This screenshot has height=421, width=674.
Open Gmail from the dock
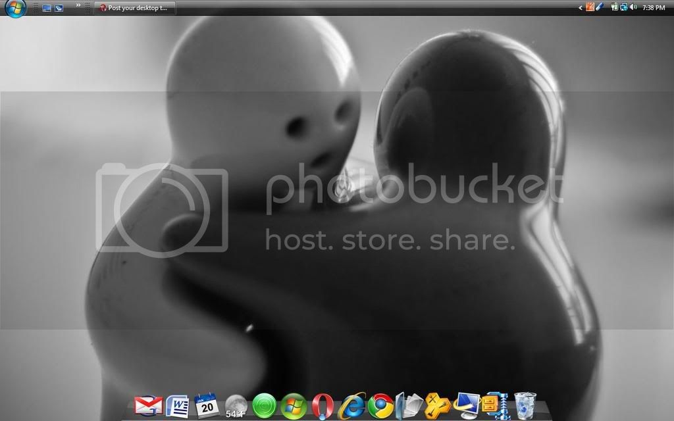click(x=148, y=405)
